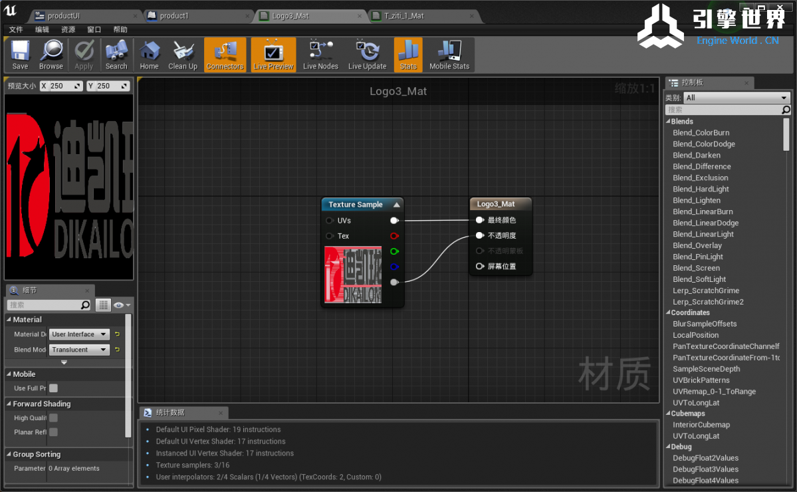Select UVBrickPatterns in palette
The image size is (797, 492).
[701, 380]
